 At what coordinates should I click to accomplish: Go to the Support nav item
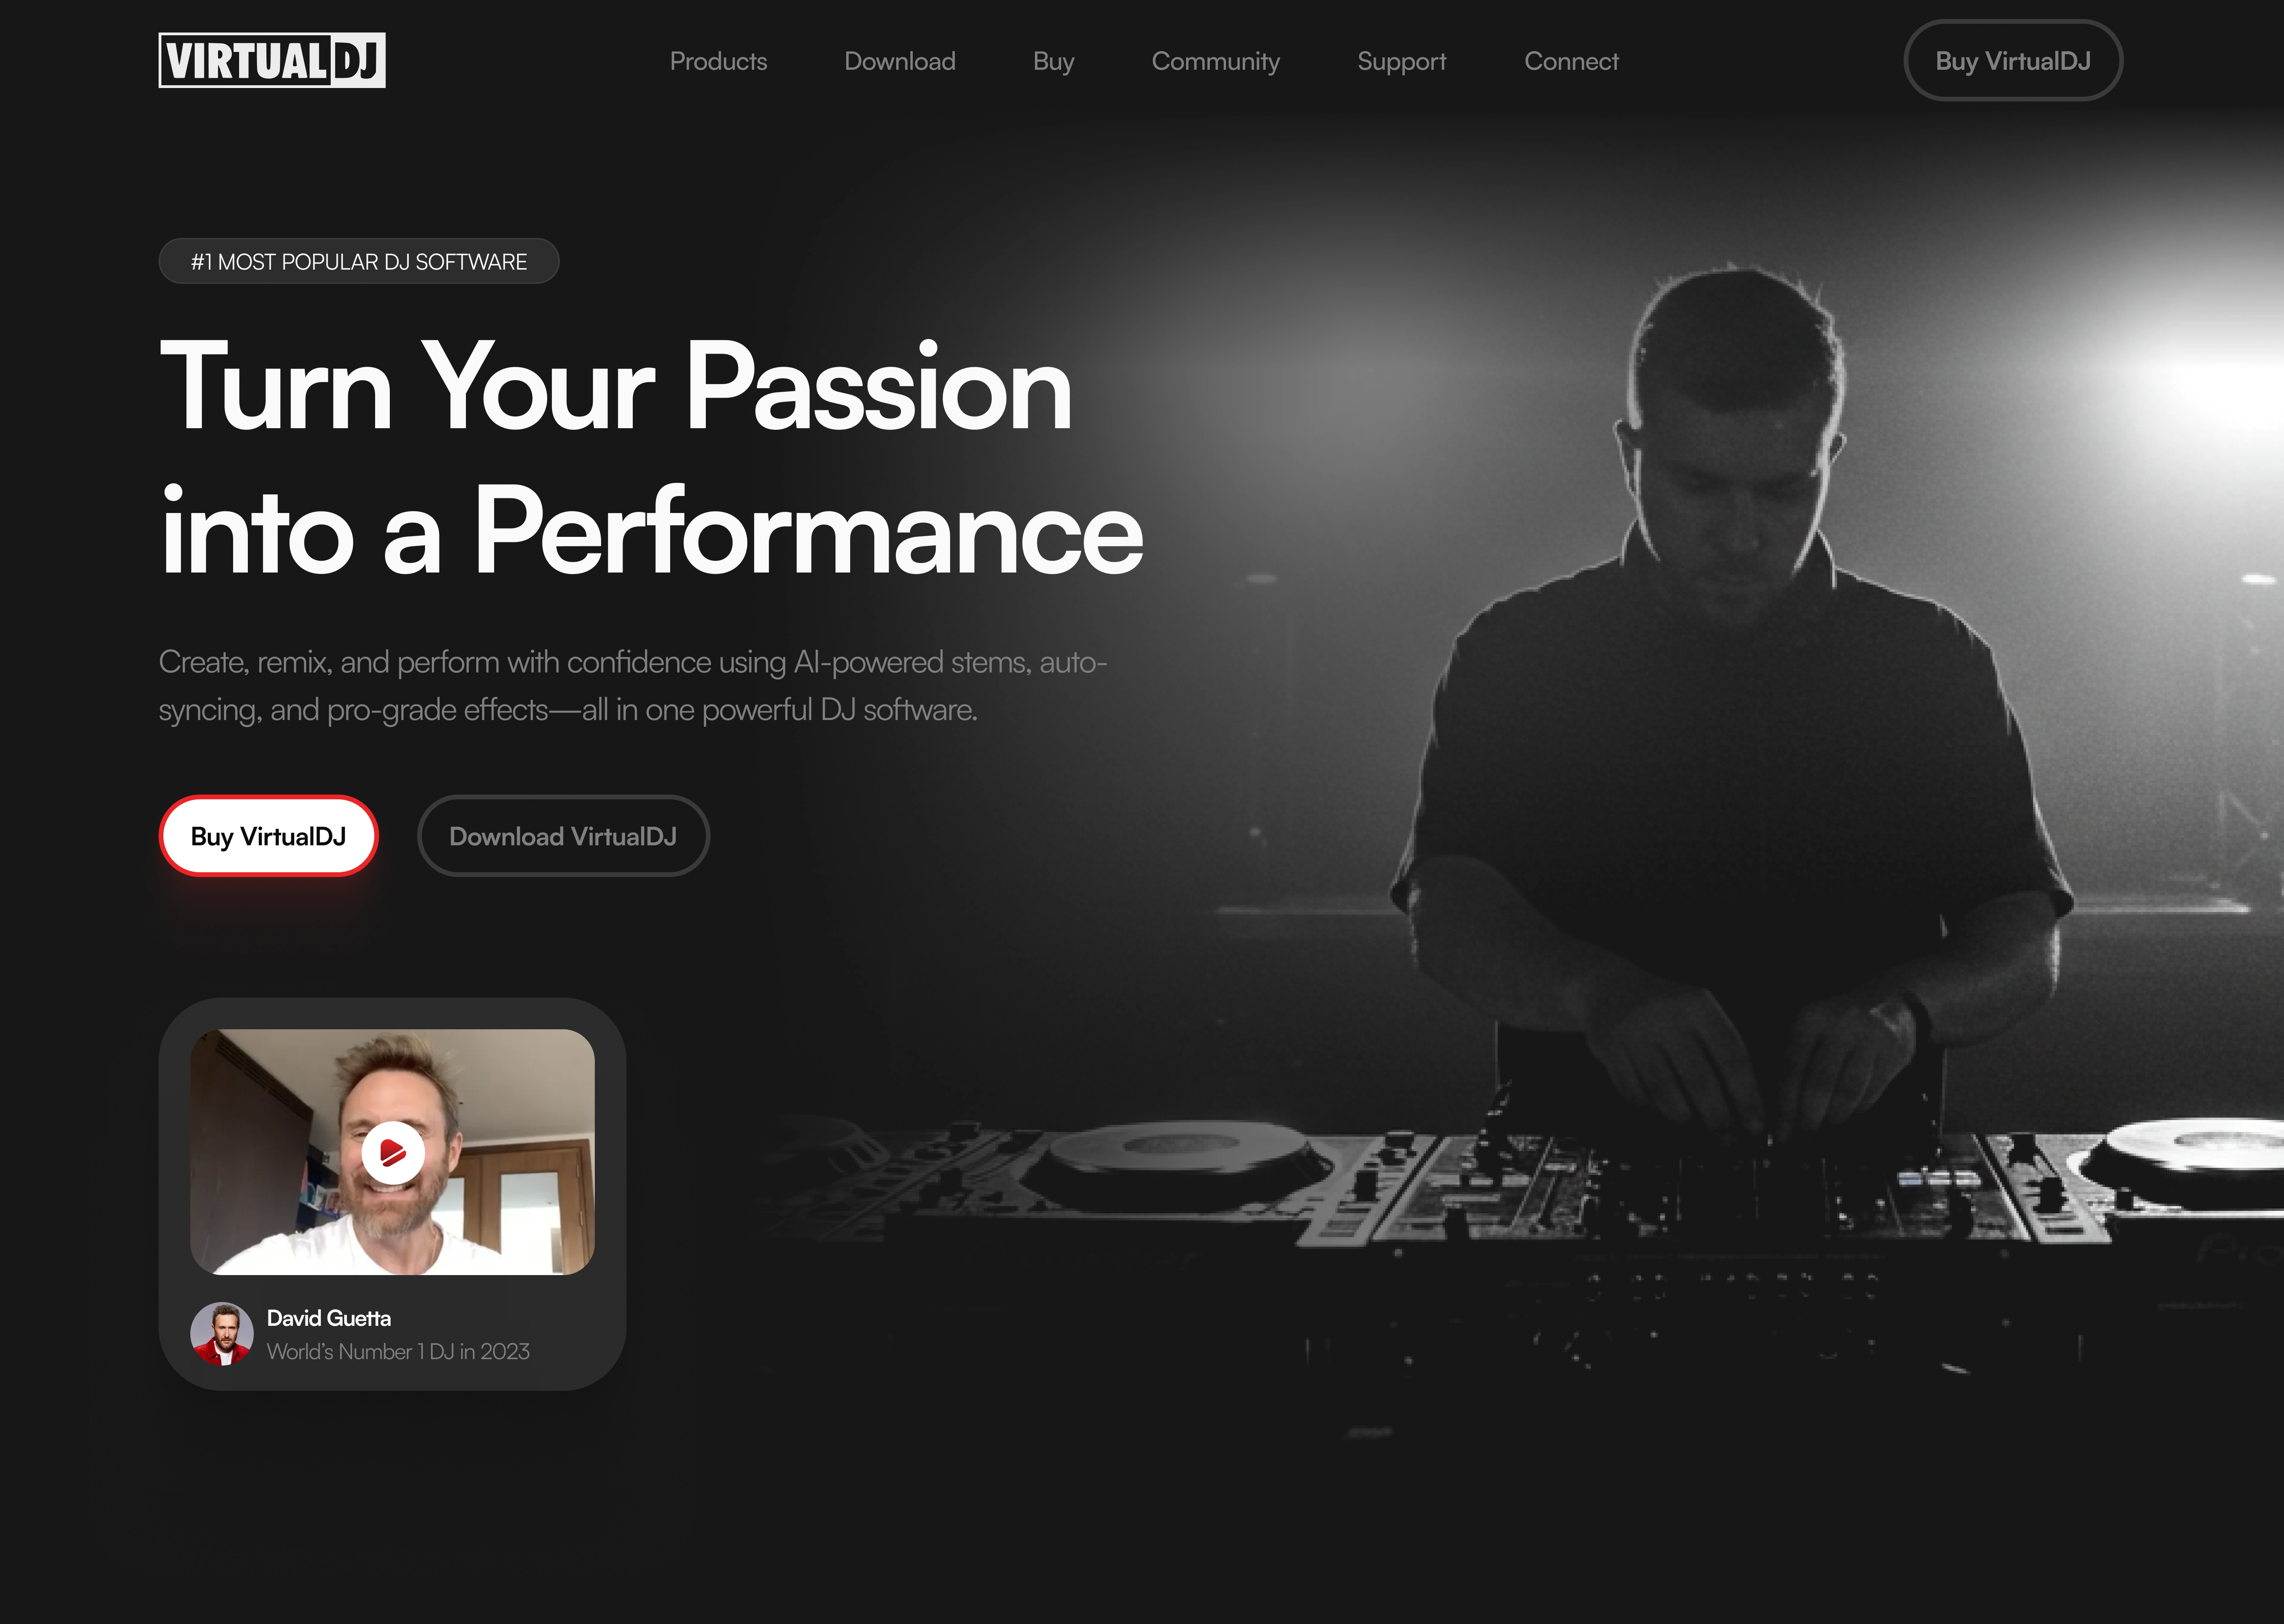pyautogui.click(x=1401, y=61)
